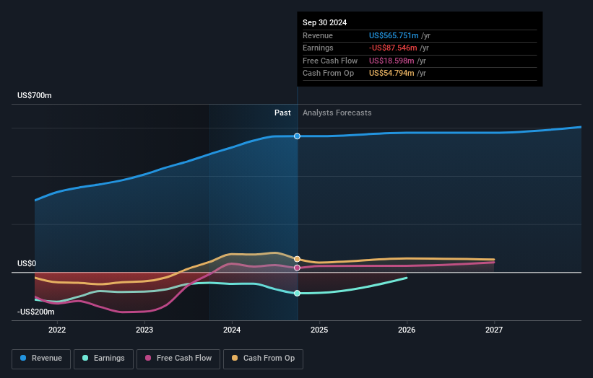Image resolution: width=593 pixels, height=378 pixels.
Task: Click the -US$200m y-axis label
Action: click(x=36, y=312)
